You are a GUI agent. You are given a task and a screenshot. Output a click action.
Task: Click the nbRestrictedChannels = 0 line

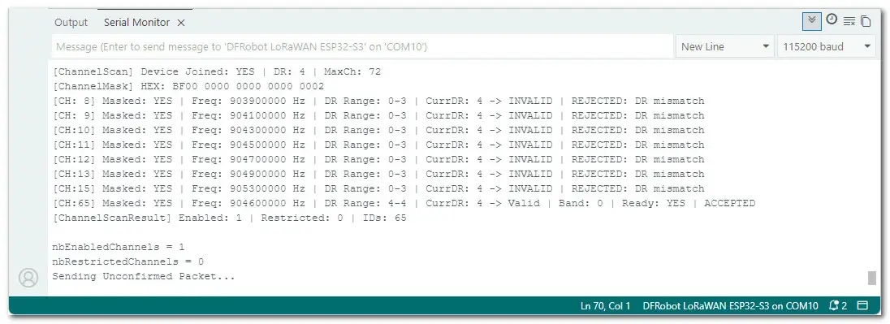coord(127,261)
